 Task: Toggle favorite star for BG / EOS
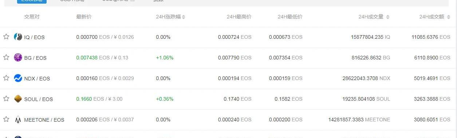click(x=6, y=57)
